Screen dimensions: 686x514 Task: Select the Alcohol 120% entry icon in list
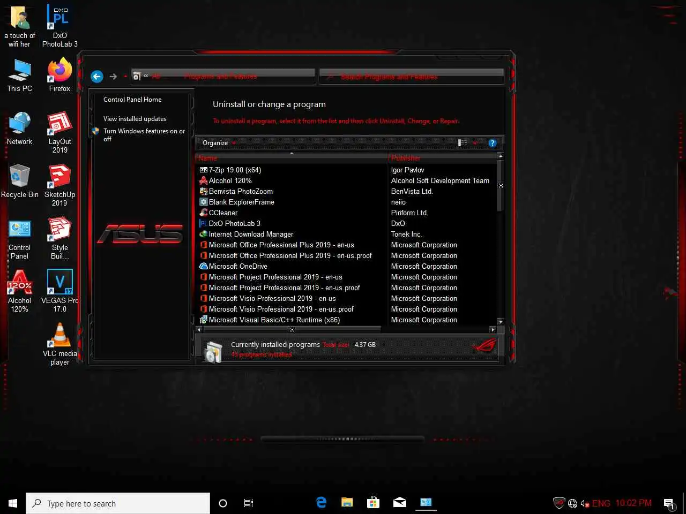click(204, 180)
